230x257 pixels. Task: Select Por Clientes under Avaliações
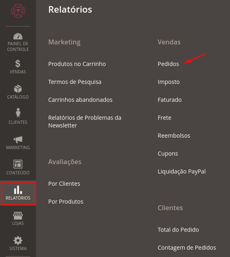click(x=64, y=184)
